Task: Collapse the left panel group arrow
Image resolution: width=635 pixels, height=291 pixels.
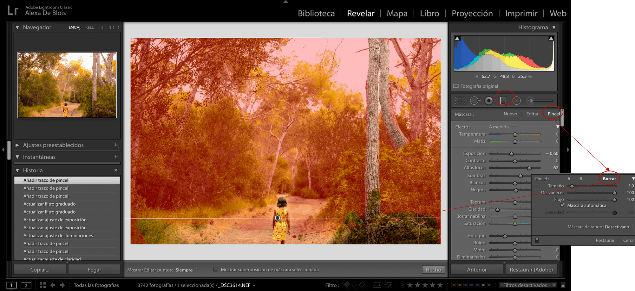Action: 3,149
